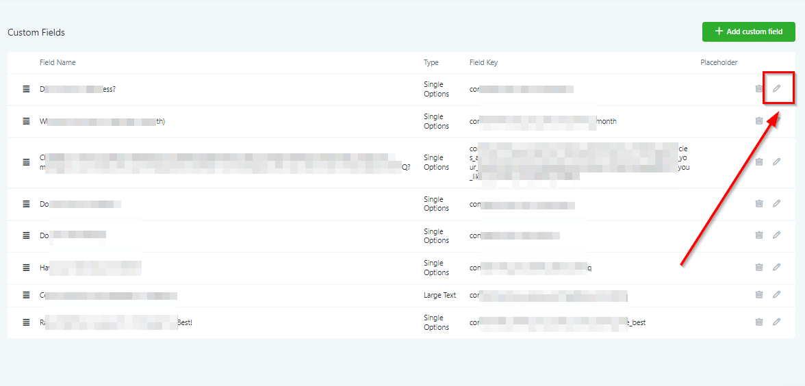
Task: Edit the field whose key ends with "q"
Action: click(x=776, y=267)
